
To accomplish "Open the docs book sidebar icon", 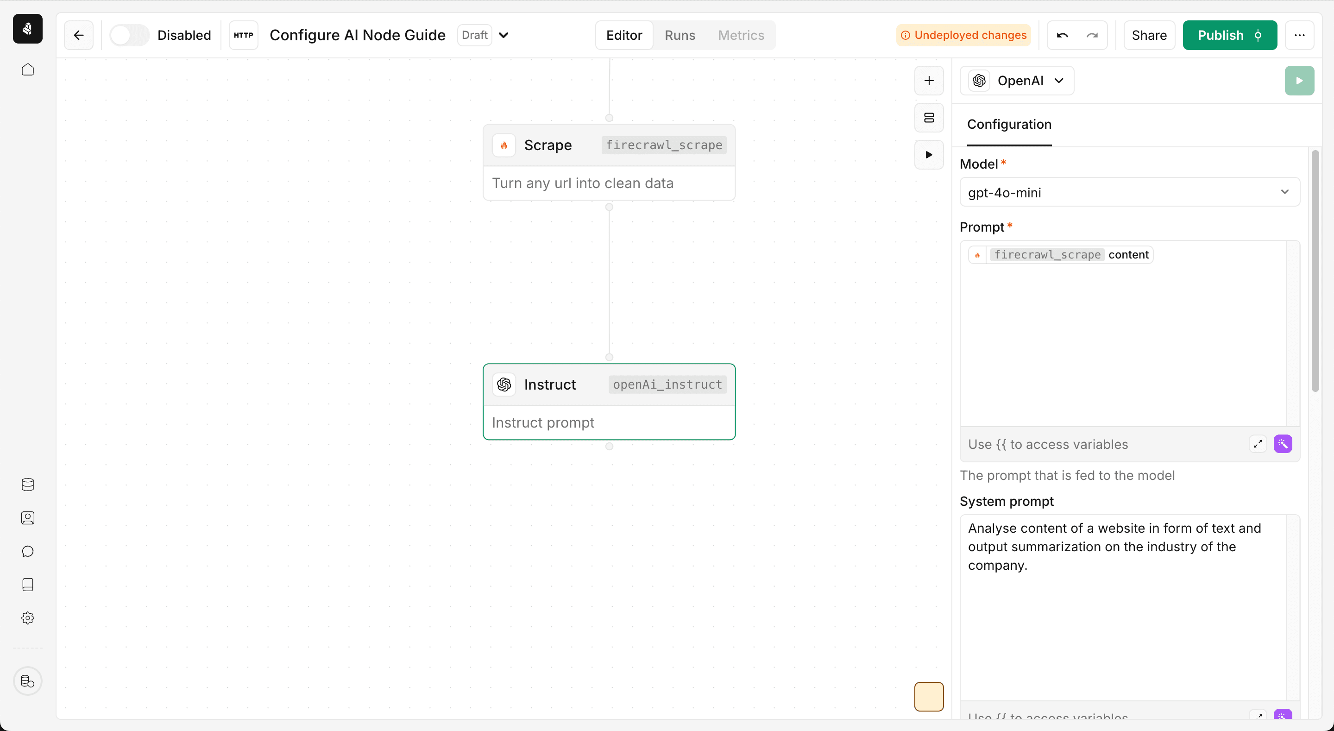I will (27, 585).
